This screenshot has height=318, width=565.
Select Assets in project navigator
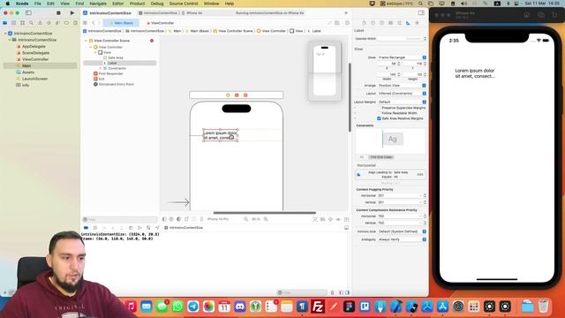(x=27, y=72)
